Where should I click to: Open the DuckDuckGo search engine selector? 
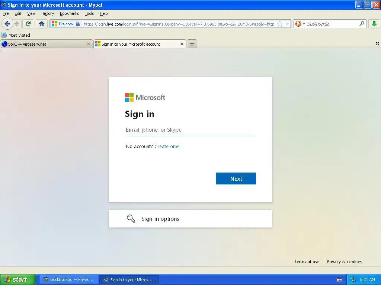point(300,24)
